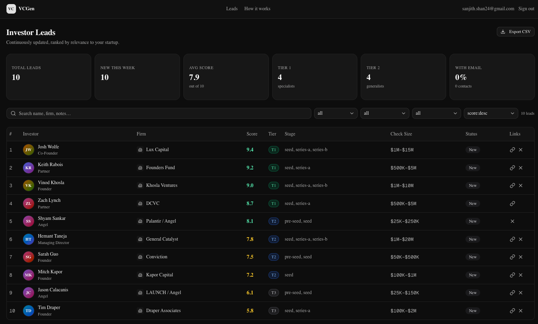
Task: Click the search magnifier icon
Action: click(13, 113)
